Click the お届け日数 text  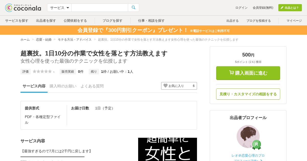(x=80, y=108)
